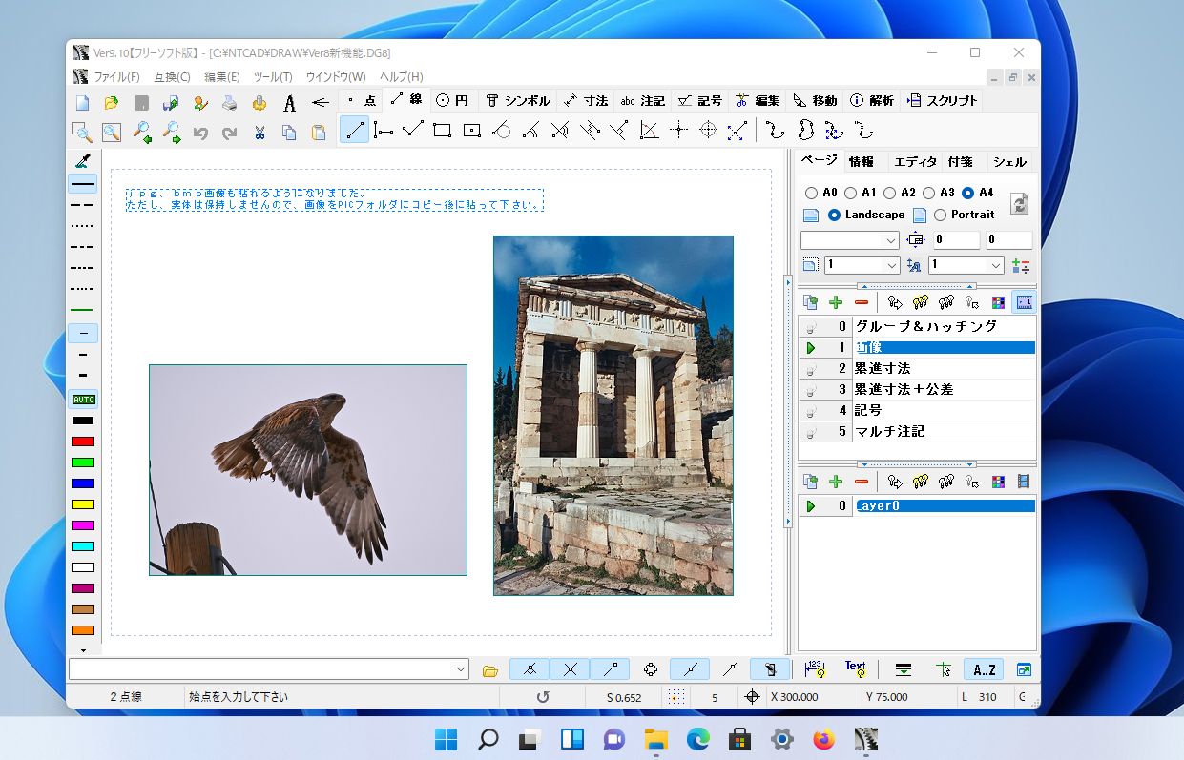Viewport: 1184px width, 760px height.
Task: Delete a page with the red minus above page list
Action: coord(862,302)
